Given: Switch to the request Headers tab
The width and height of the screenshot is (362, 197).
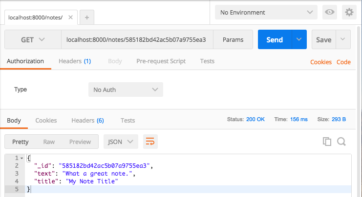Looking at the screenshot, I should click(74, 61).
